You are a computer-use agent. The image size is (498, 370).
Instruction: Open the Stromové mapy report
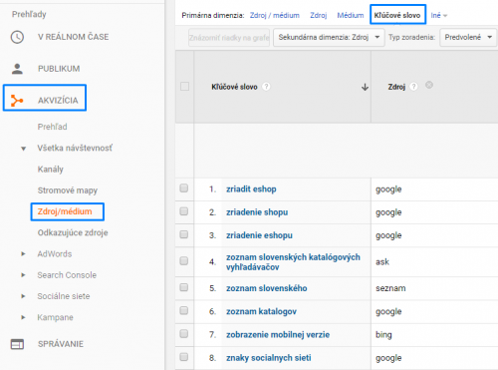68,190
